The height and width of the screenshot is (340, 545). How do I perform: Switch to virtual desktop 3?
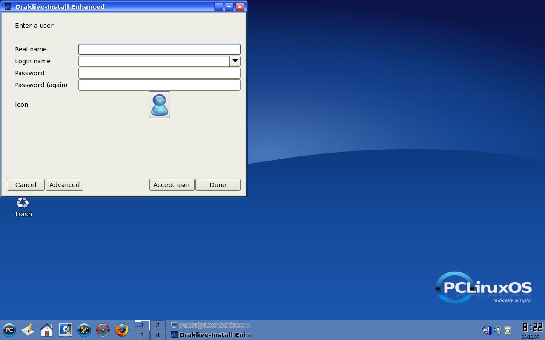(x=142, y=335)
